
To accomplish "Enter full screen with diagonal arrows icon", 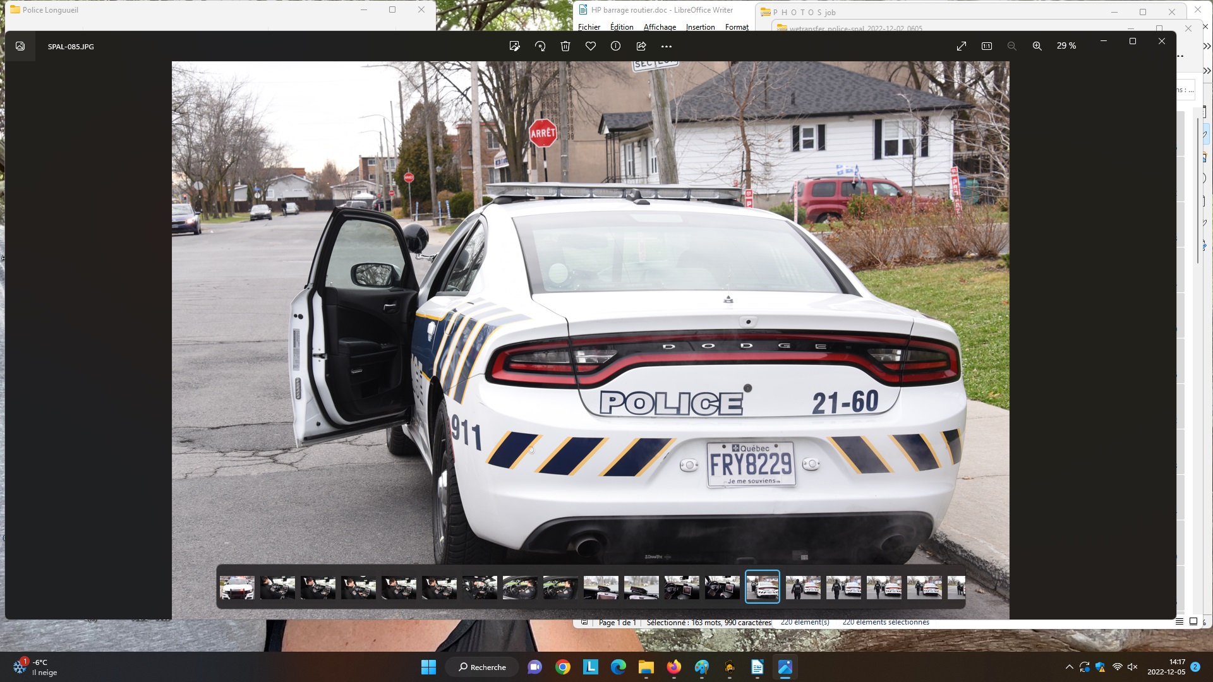I will (962, 46).
